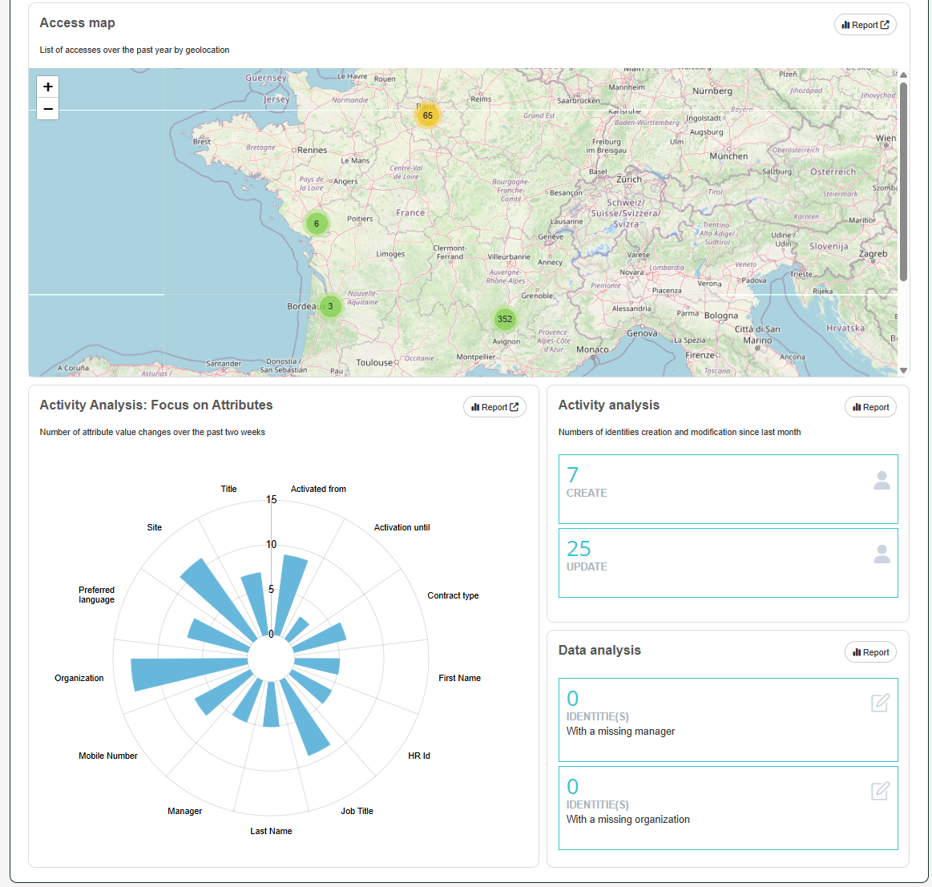Click the Paris cluster marker 65
Image resolution: width=932 pixels, height=887 pixels.
tap(427, 115)
